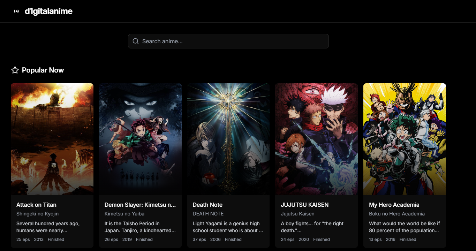
Task: Click the Shingeki no Kyojin subtitle
Action: [37, 214]
